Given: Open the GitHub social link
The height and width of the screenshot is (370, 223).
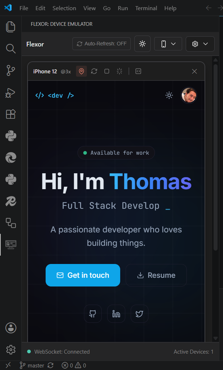Looking at the screenshot, I should click(x=93, y=314).
